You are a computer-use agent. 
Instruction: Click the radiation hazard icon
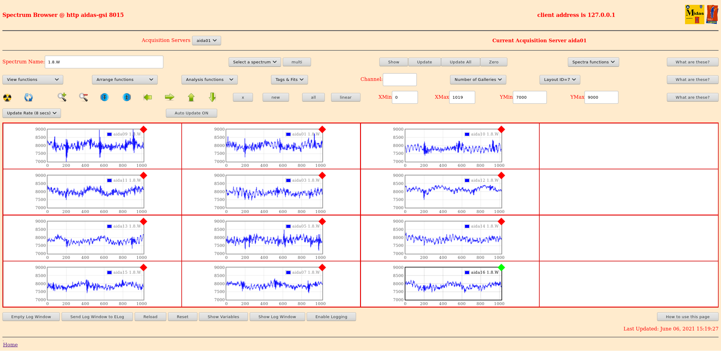[7, 97]
